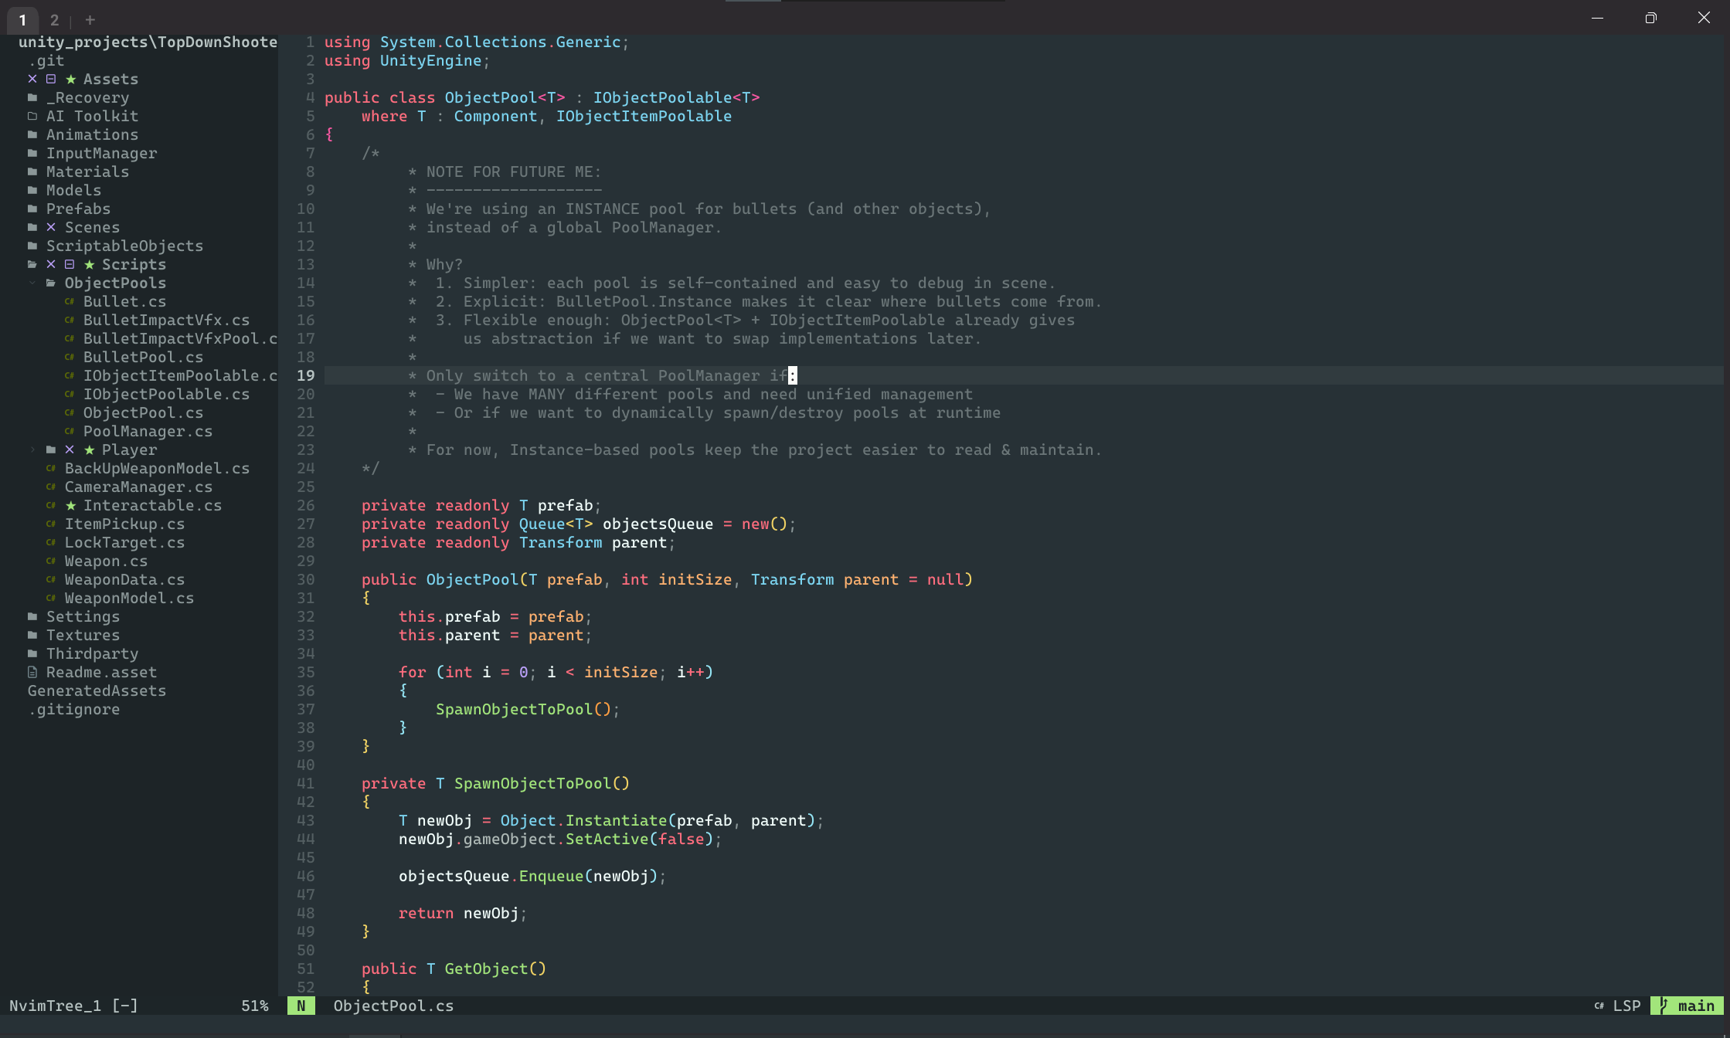Click the C# LSP icon in statusline
1730x1038 pixels.
pos(1599,1006)
